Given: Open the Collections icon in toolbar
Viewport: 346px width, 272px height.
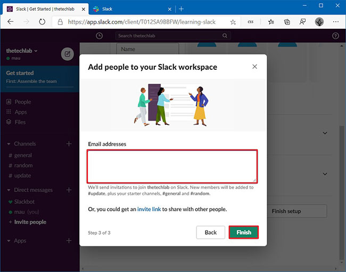Looking at the screenshot, I should click(x=287, y=22).
